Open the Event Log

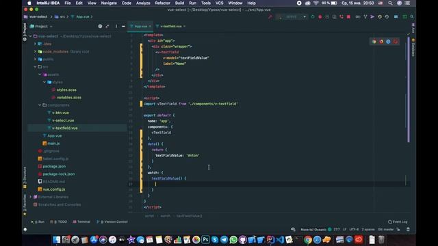398,221
